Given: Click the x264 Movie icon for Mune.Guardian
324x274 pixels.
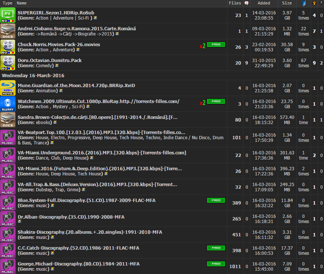Looking at the screenshot, I should (x=8, y=88).
